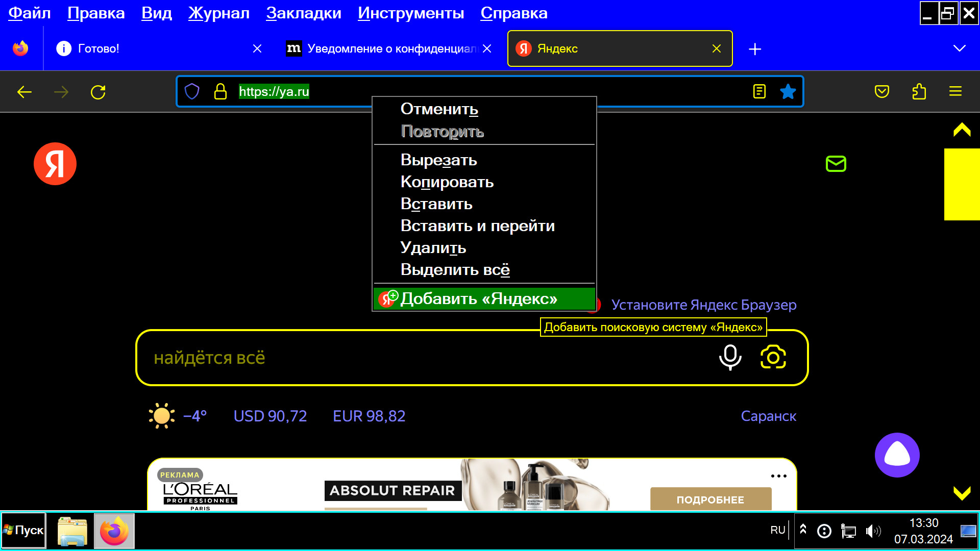Expand the list all tabs chevron
This screenshot has height=551, width=980.
960,48
